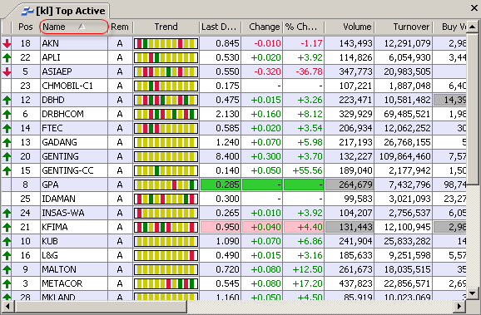The height and width of the screenshot is (315, 481).
Task: Switch to the [kl] Top Active tab
Action: pyautogui.click(x=63, y=11)
